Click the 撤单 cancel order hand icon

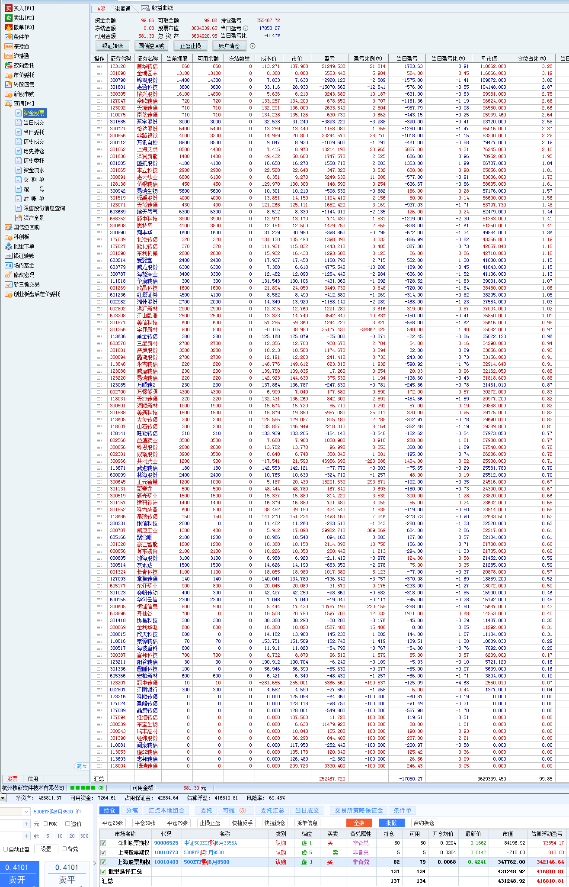9,27
